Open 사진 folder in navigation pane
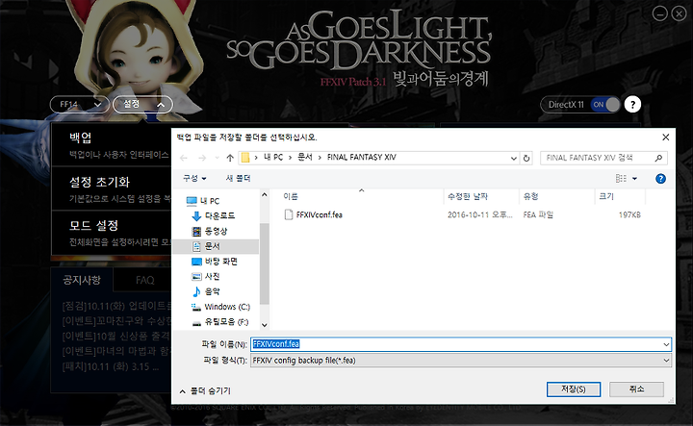 [206, 276]
